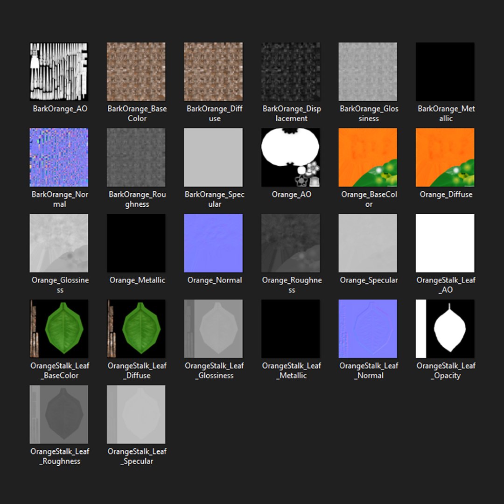Pick the OrangeStalk_Leaf_Specular thumbnail
Screen dimensions: 504x504
point(136,414)
